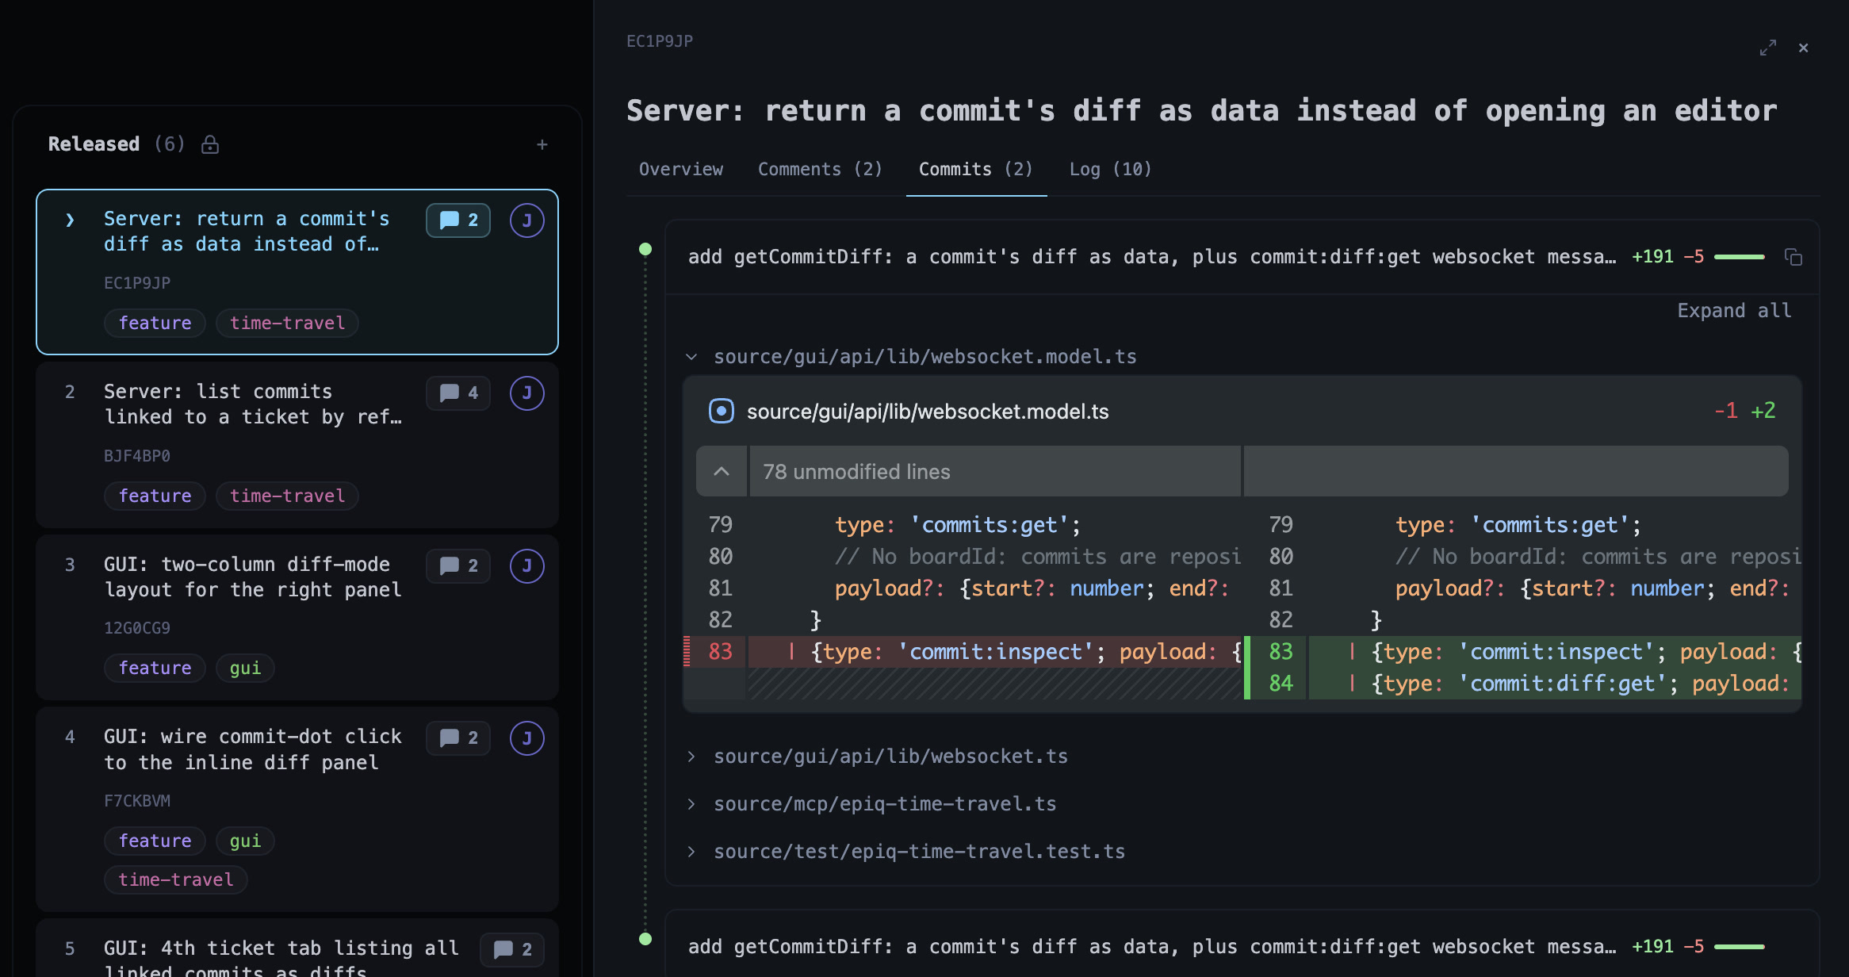Open comments badge on EC1P9JP ticket
The height and width of the screenshot is (977, 1849).
(x=458, y=220)
